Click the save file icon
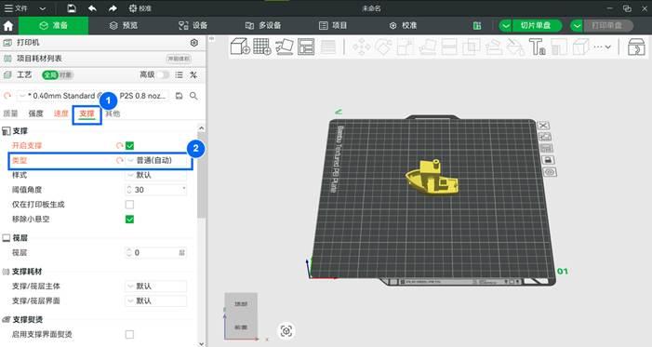 click(x=72, y=7)
